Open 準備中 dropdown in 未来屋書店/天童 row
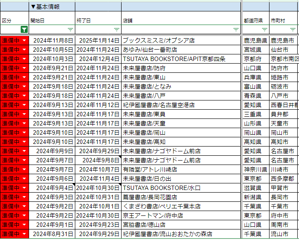This screenshot has width=299, height=240. 24,123
